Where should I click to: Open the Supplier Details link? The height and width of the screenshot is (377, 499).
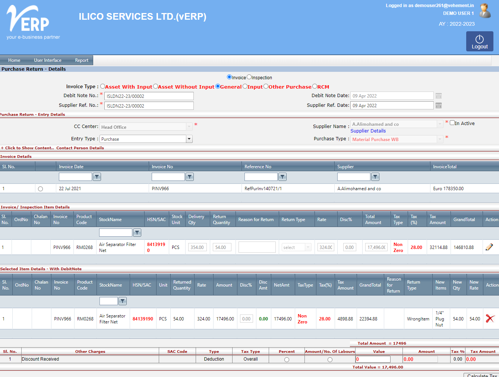click(x=368, y=131)
